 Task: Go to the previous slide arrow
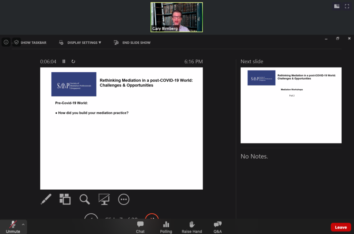(x=91, y=216)
